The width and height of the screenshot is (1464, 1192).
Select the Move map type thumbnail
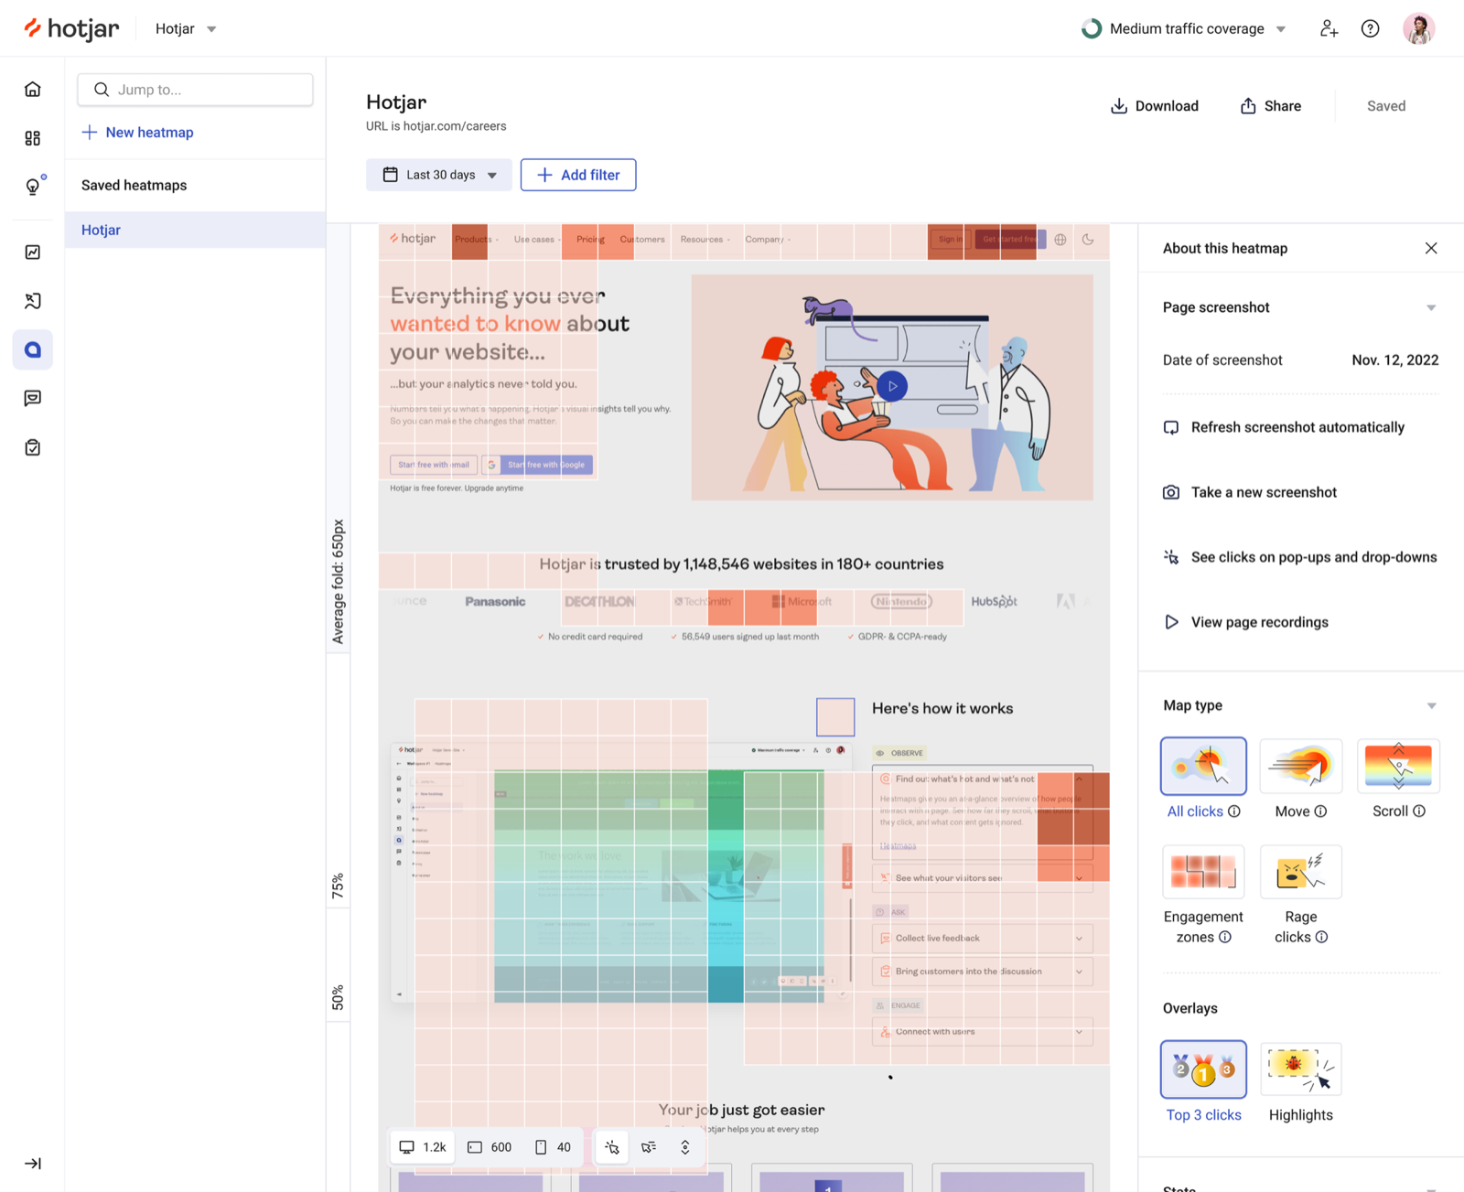click(x=1300, y=766)
